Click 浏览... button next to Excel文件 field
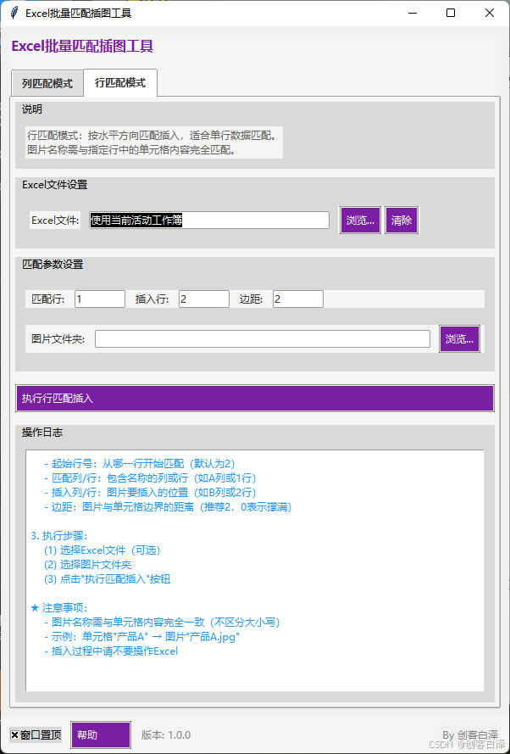The image size is (510, 754). [360, 221]
